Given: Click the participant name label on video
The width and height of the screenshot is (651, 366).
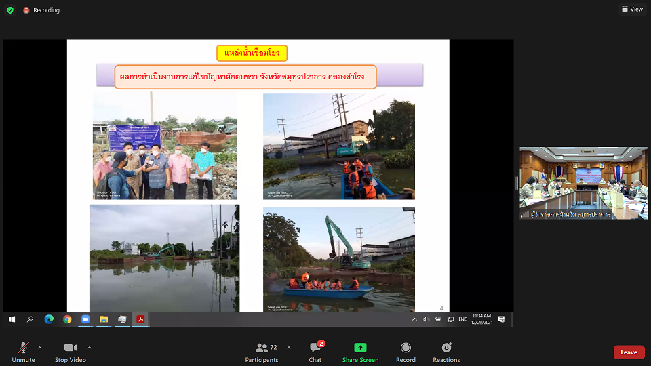Looking at the screenshot, I should 570,215.
